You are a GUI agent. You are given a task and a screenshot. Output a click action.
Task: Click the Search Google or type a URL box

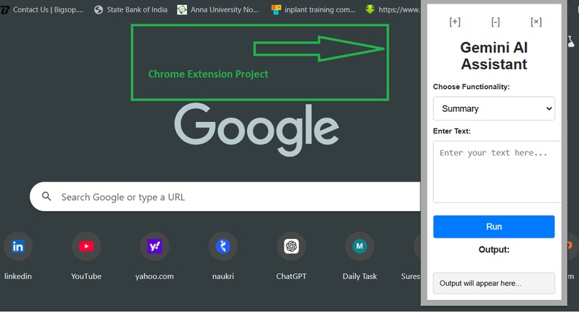(225, 197)
